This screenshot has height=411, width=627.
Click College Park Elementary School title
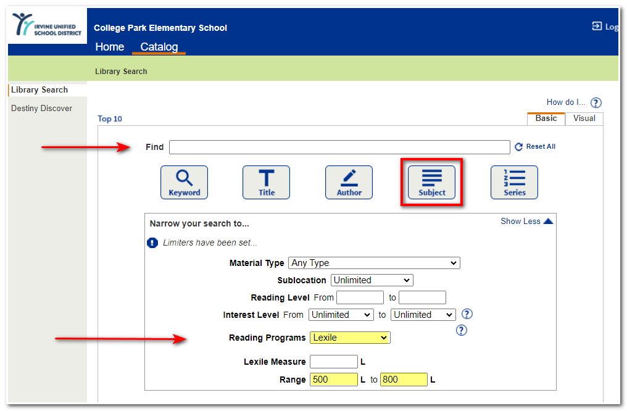pos(160,28)
